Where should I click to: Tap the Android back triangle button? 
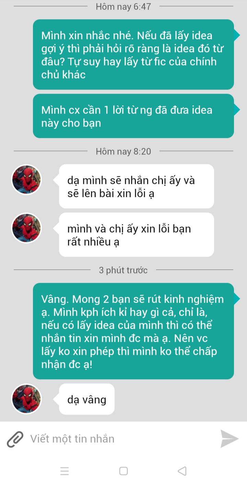tap(182, 471)
